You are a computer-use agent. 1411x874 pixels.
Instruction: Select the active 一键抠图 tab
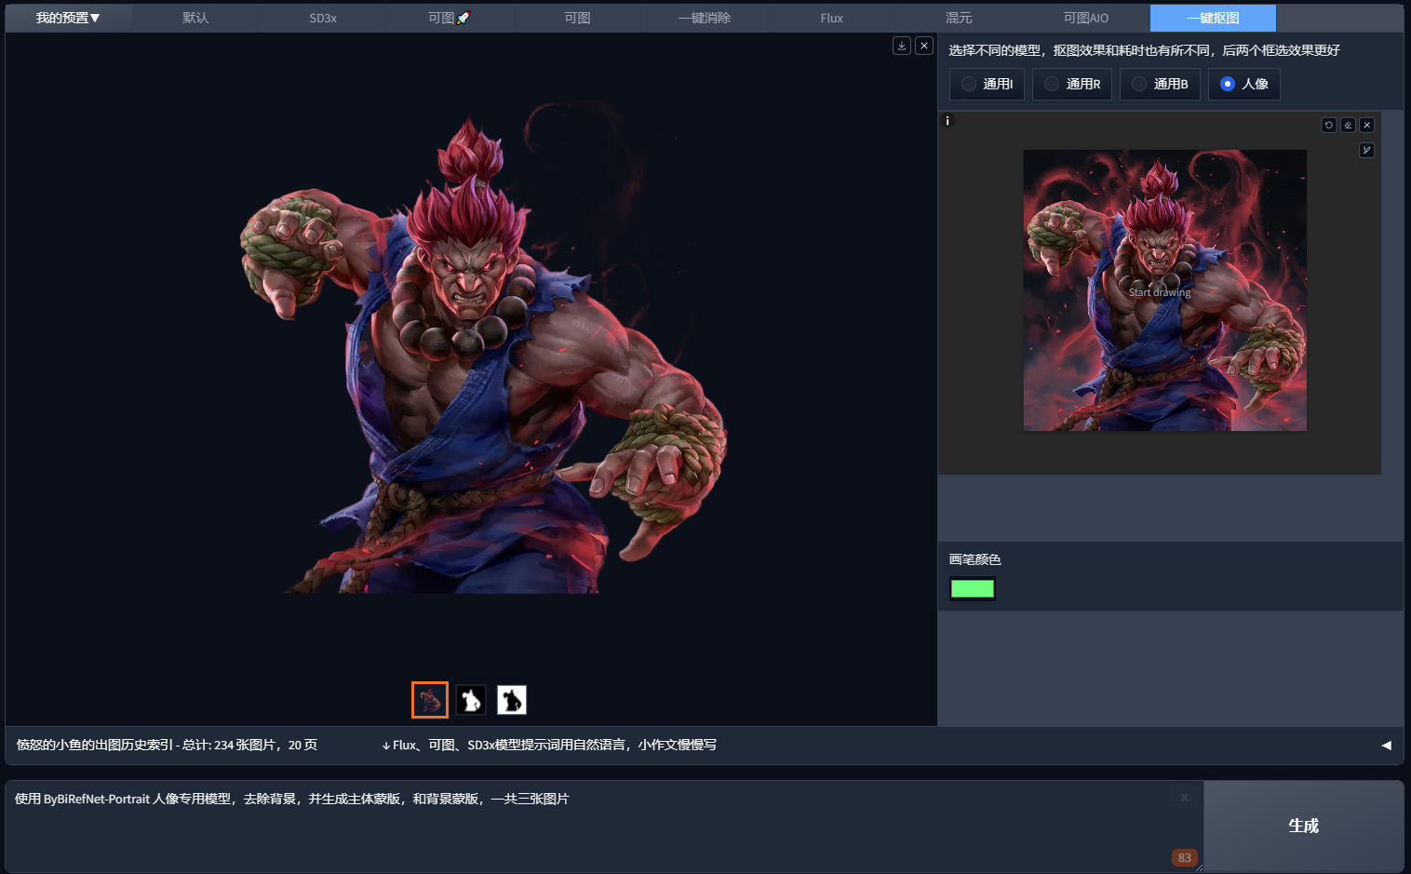pyautogui.click(x=1213, y=18)
